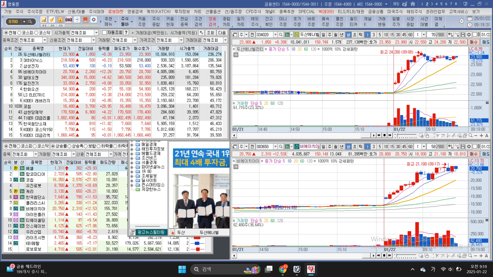Viewport: 493px width, 277px height.
Task: Open Chrome from the Windows taskbar
Action: pyautogui.click(x=283, y=269)
